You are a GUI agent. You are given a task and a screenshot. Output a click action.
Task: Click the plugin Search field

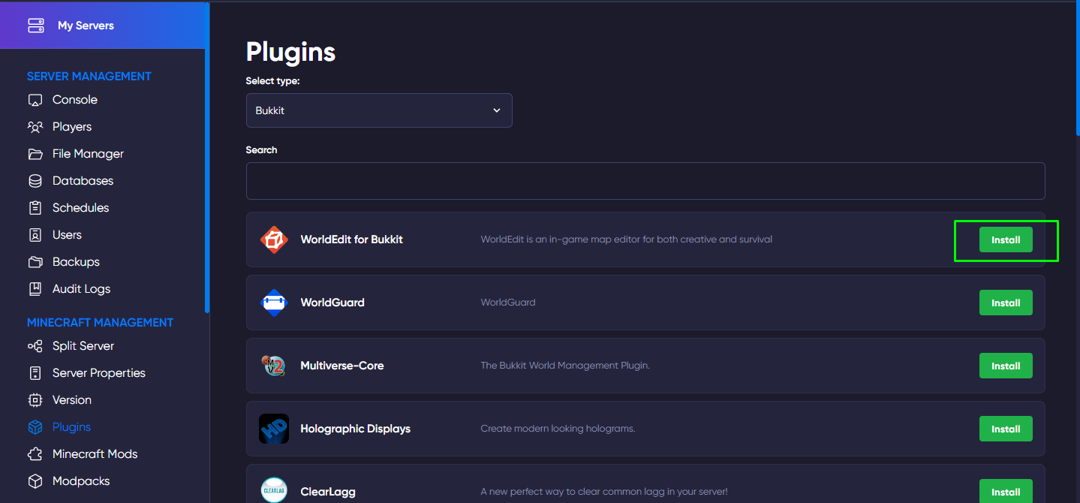pos(645,181)
